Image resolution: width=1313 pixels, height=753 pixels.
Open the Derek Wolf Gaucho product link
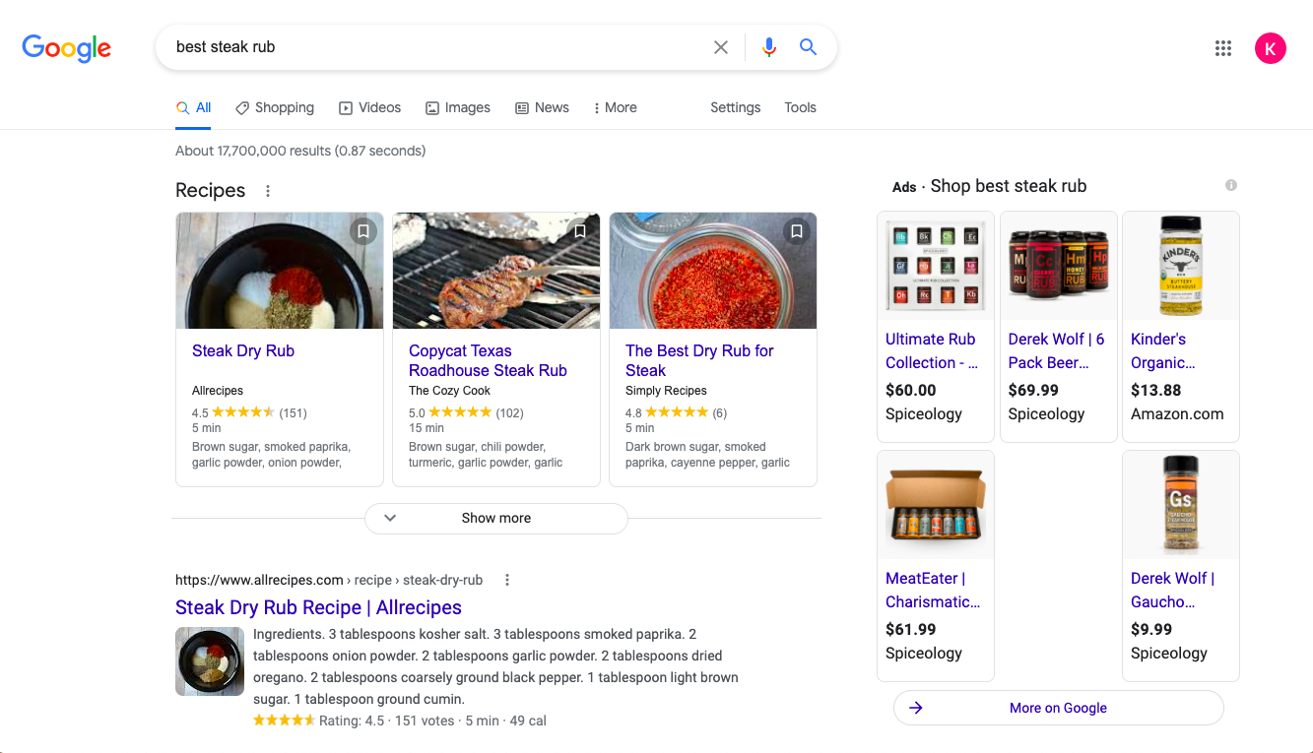[1172, 591]
